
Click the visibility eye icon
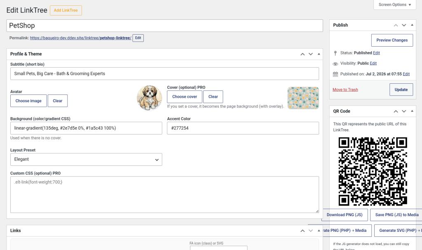[335, 64]
